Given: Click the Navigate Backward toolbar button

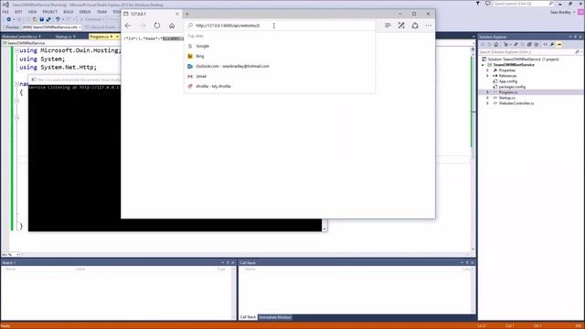Looking at the screenshot, I should [8, 19].
